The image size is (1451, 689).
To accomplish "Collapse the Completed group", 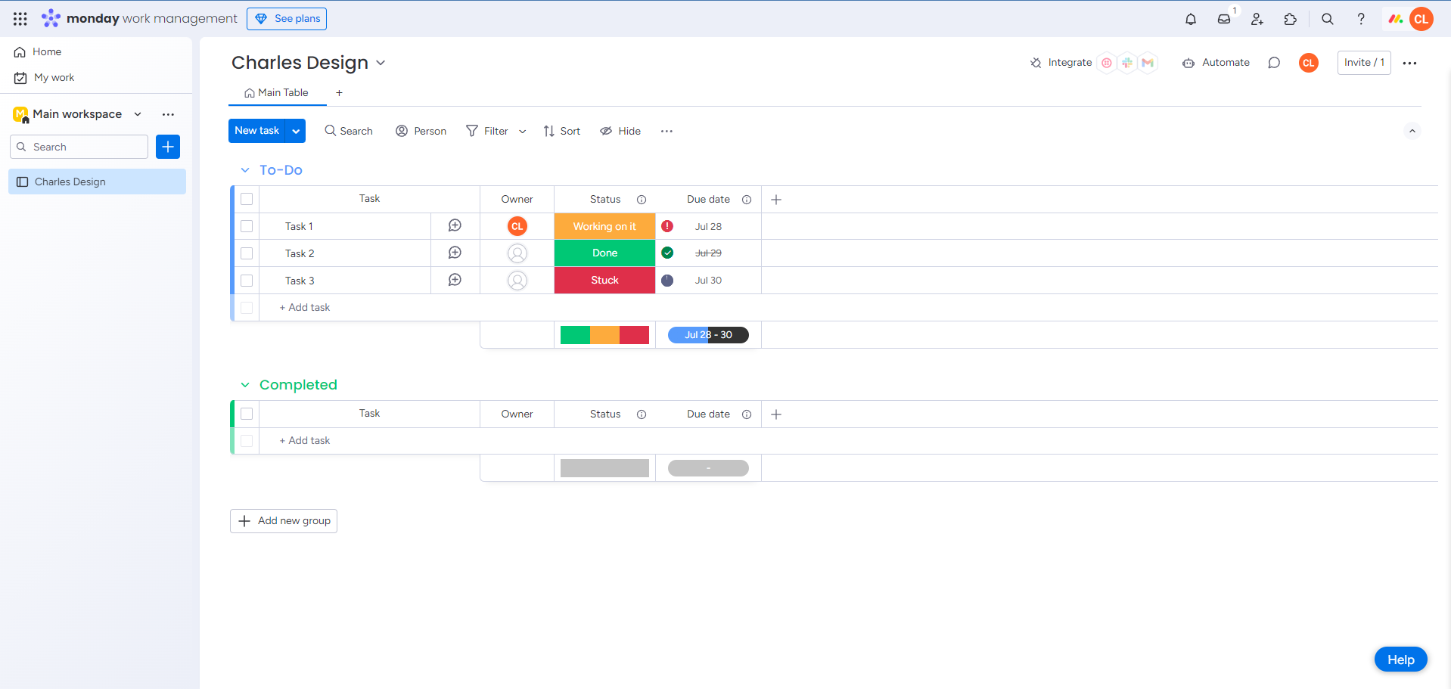I will pyautogui.click(x=245, y=385).
